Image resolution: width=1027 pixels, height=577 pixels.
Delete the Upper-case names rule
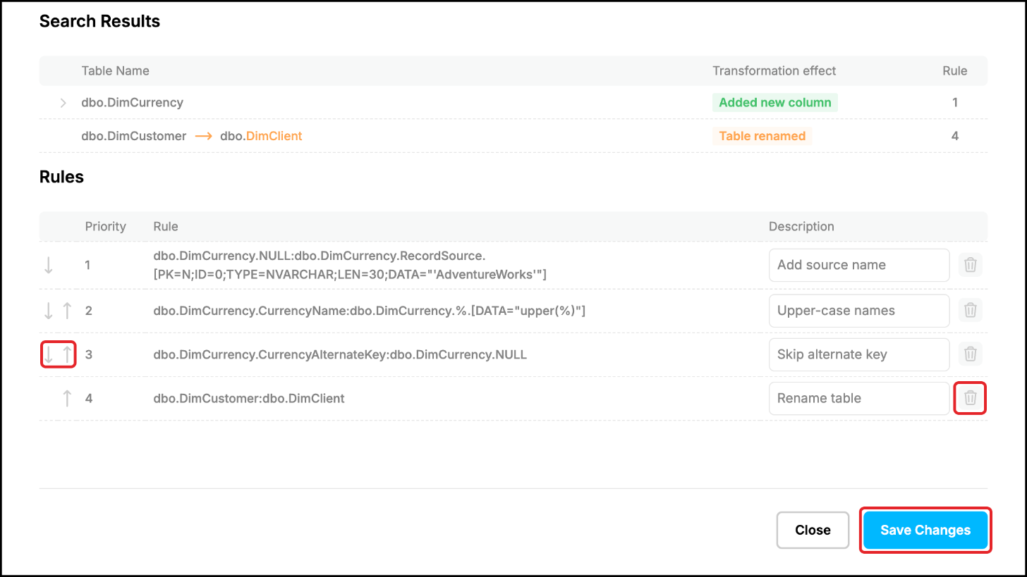971,310
